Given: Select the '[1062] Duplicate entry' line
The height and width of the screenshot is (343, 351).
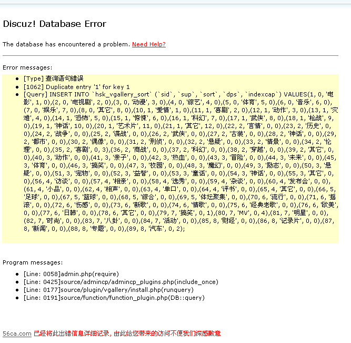Looking at the screenshot, I should pos(76,87).
